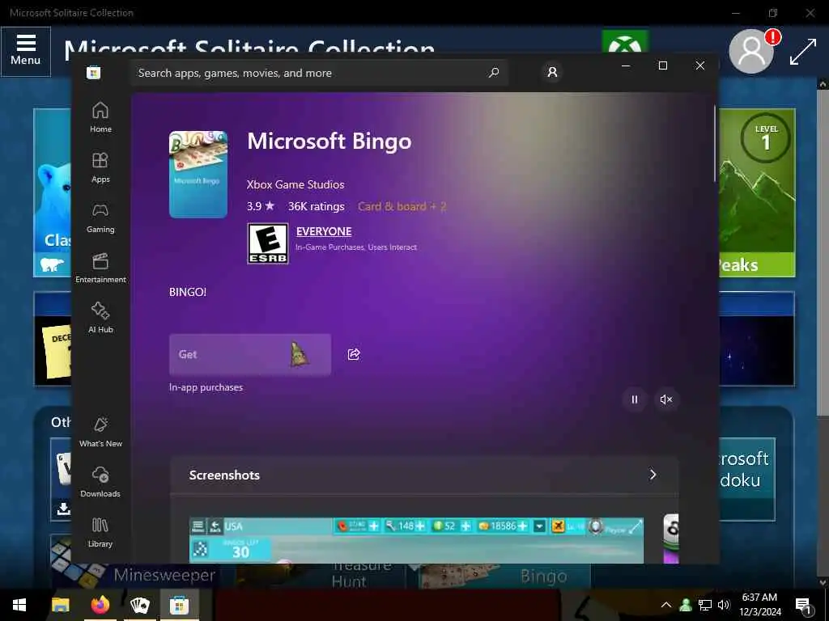
Task: Open the Minesweeper tile in Solitaire Collection
Action: pos(136,576)
